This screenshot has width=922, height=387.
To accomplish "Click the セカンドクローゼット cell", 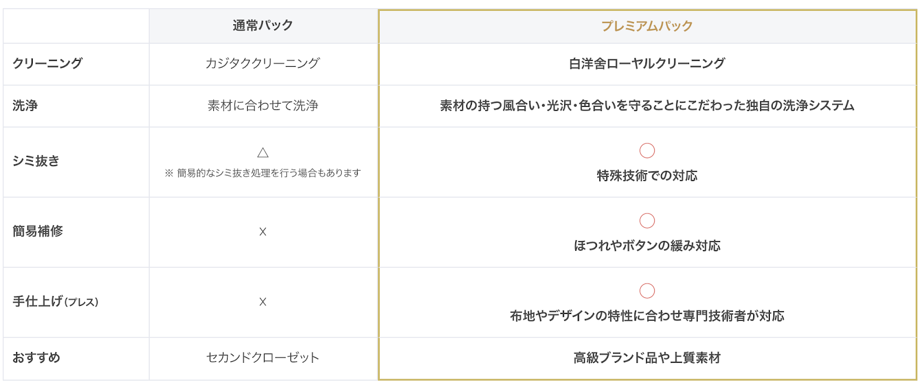I will point(263,358).
